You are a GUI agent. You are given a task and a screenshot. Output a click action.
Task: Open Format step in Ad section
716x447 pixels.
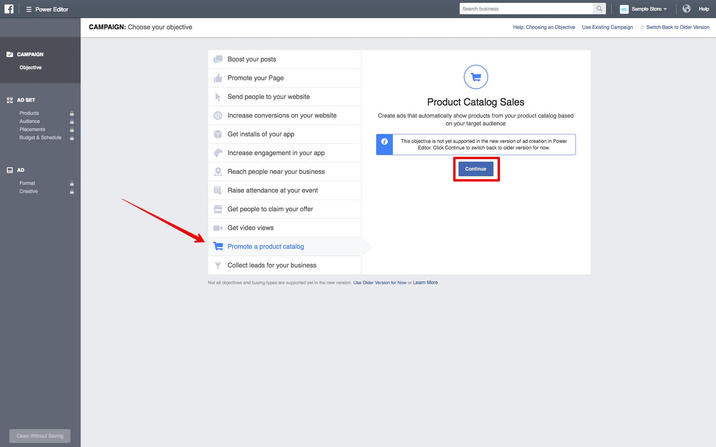pyautogui.click(x=27, y=183)
